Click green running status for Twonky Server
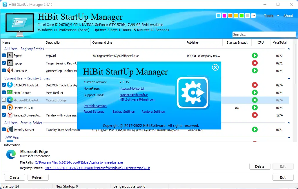The width and height of the screenshot is (298, 189). [255, 129]
